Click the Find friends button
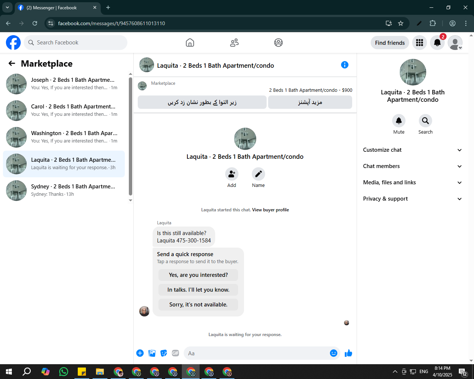The image size is (474, 379). click(390, 43)
